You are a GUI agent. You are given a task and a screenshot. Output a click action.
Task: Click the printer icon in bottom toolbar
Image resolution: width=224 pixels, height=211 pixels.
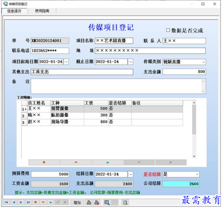click(x=89, y=202)
